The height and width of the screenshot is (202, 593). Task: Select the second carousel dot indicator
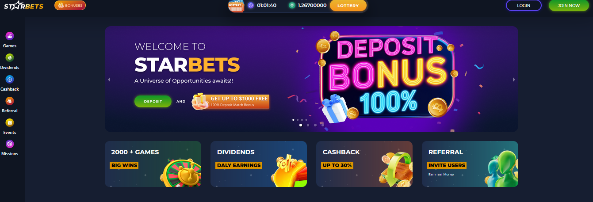pyautogui.click(x=308, y=125)
